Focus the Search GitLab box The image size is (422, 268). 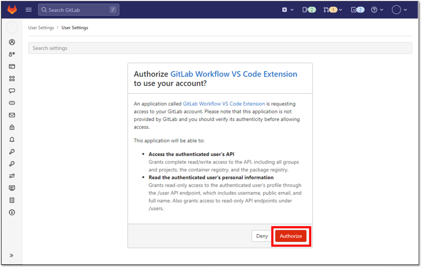79,10
